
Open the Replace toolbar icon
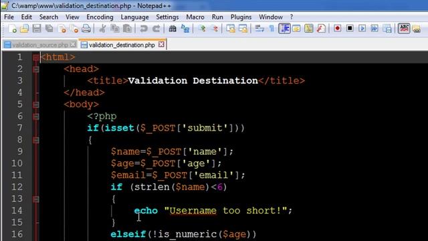coord(185,28)
